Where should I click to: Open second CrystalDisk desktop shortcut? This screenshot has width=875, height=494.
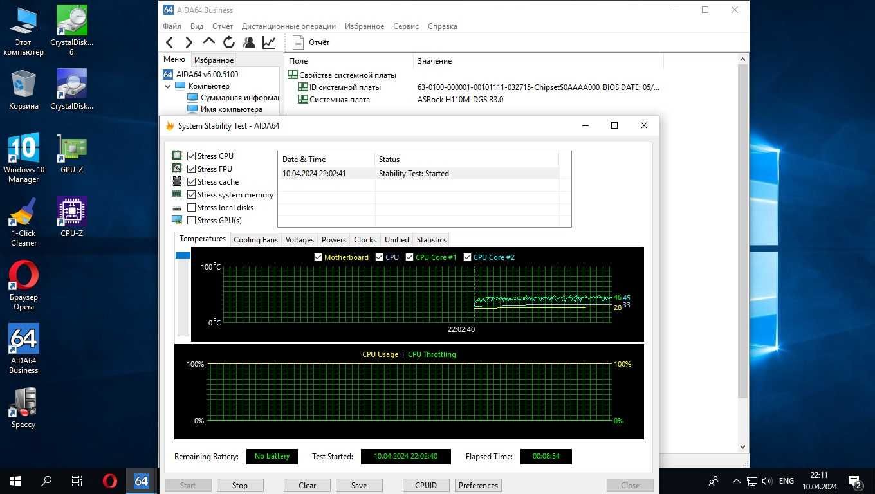tap(71, 90)
